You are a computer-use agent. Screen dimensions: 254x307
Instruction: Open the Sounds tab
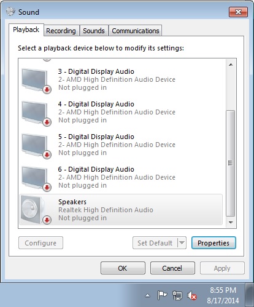94,31
